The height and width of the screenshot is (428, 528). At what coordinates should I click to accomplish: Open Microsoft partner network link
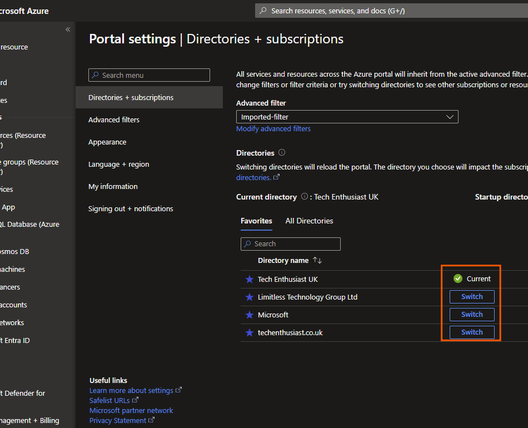[x=131, y=410]
